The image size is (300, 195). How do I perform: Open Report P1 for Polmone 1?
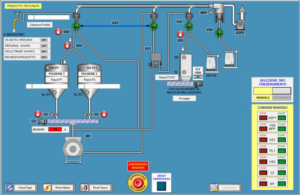click(x=57, y=80)
